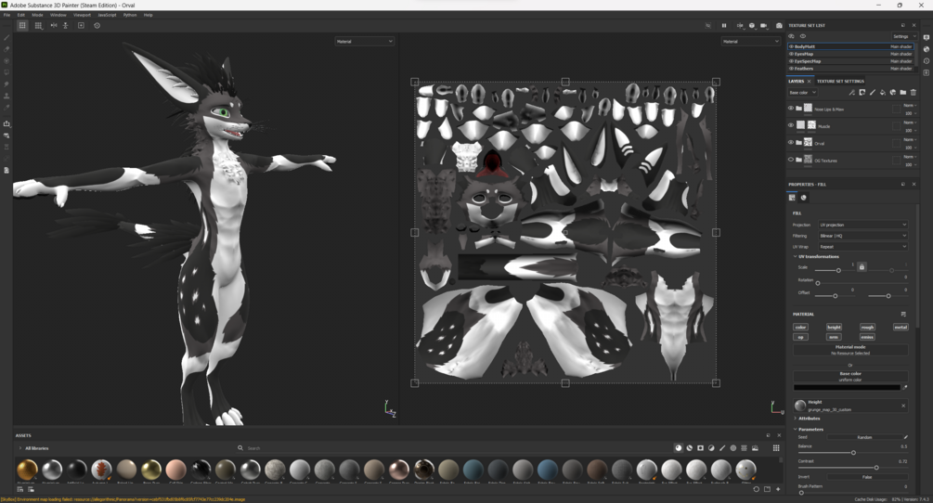
Task: Toggle the Invert False parameter
Action: click(867, 477)
